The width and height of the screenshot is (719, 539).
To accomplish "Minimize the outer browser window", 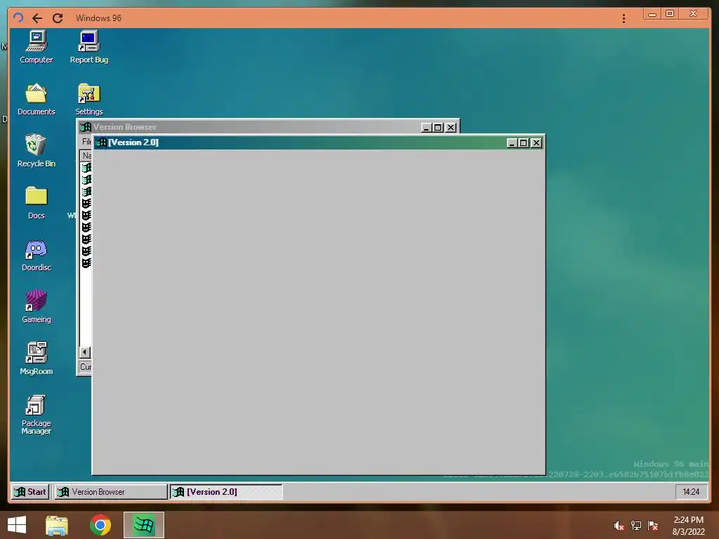I will 652,14.
